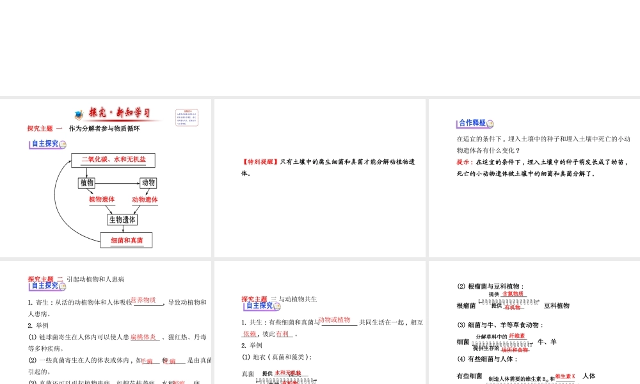Click the red answer 维生素K
The height and width of the screenshot is (384, 640).
(x=565, y=376)
